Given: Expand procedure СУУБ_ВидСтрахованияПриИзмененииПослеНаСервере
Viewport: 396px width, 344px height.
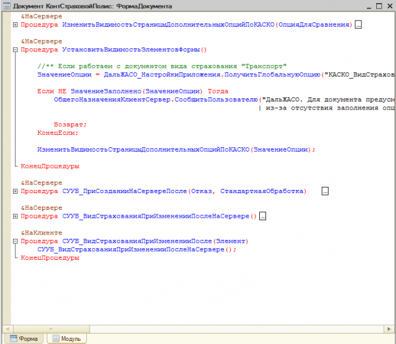Looking at the screenshot, I should pos(15,216).
